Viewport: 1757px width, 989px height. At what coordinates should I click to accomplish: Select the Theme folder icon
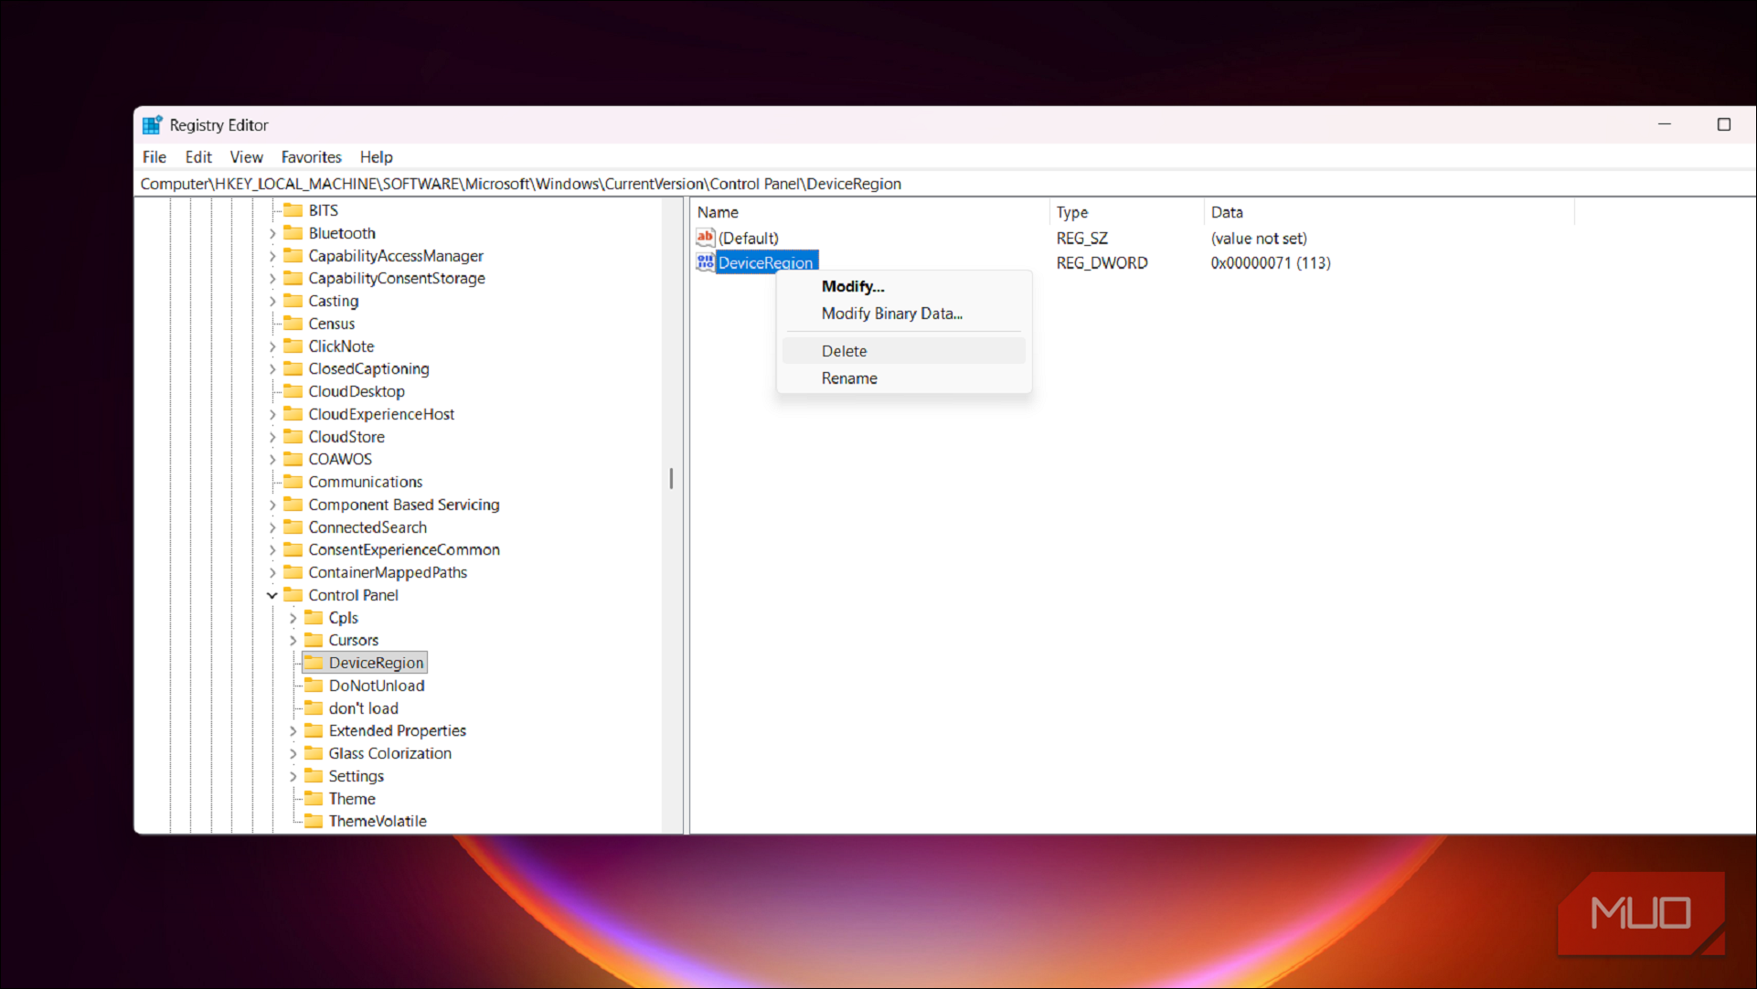pos(314,799)
